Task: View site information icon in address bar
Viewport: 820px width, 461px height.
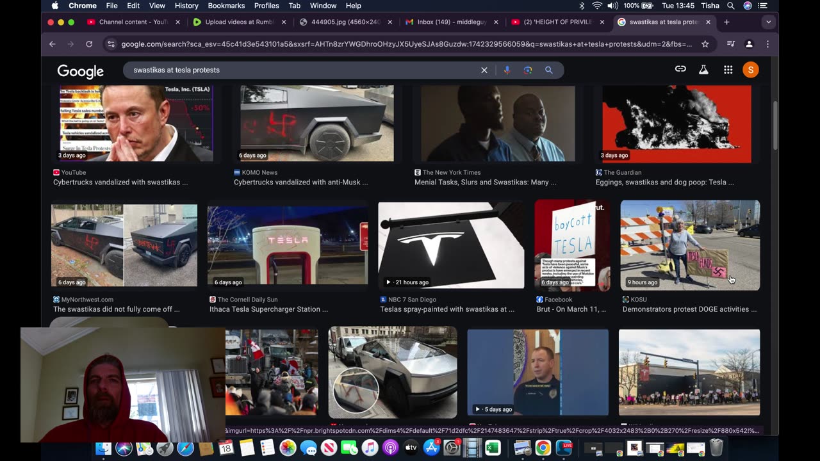Action: (x=111, y=44)
